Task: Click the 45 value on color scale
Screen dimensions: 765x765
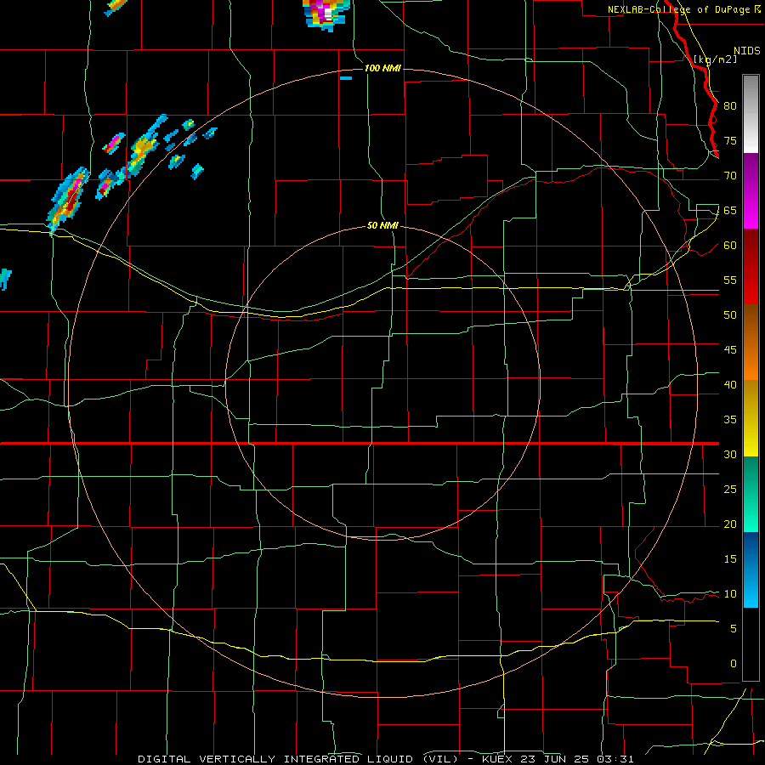Action: [730, 350]
